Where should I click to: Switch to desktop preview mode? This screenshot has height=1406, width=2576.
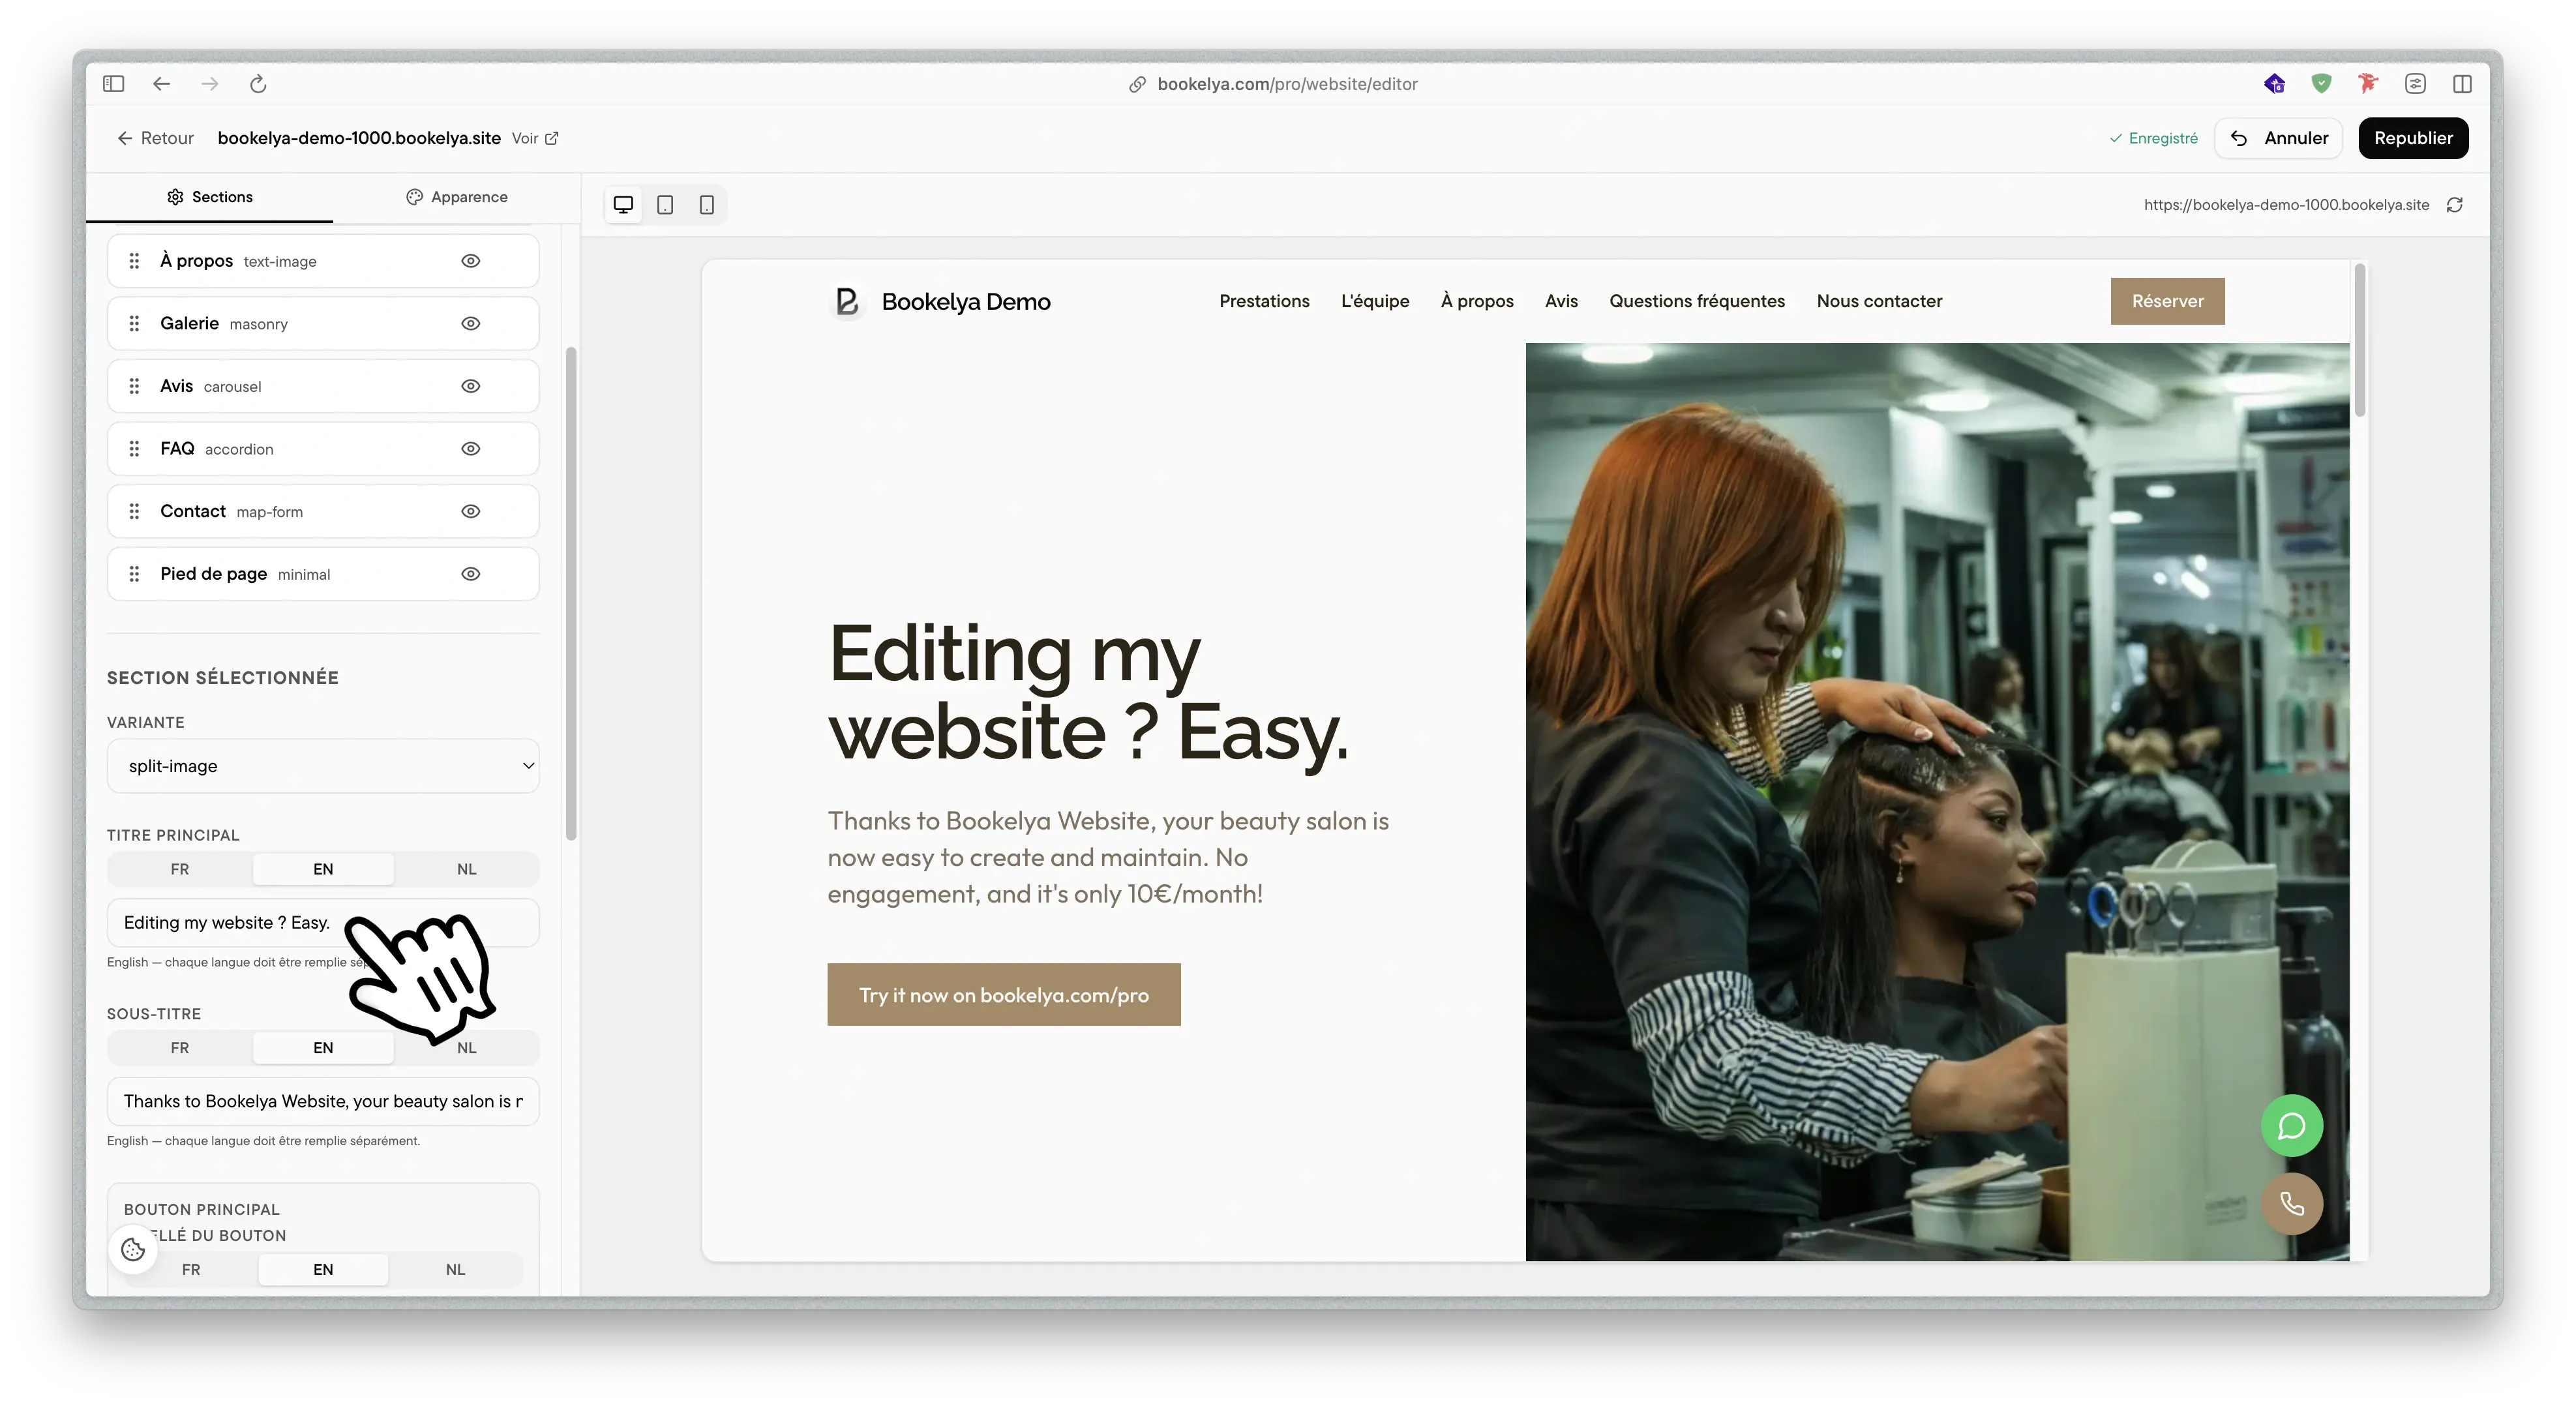pos(623,204)
